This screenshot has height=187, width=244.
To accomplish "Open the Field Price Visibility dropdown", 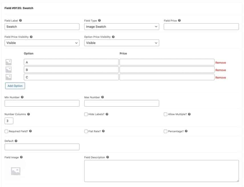I will (42, 43).
